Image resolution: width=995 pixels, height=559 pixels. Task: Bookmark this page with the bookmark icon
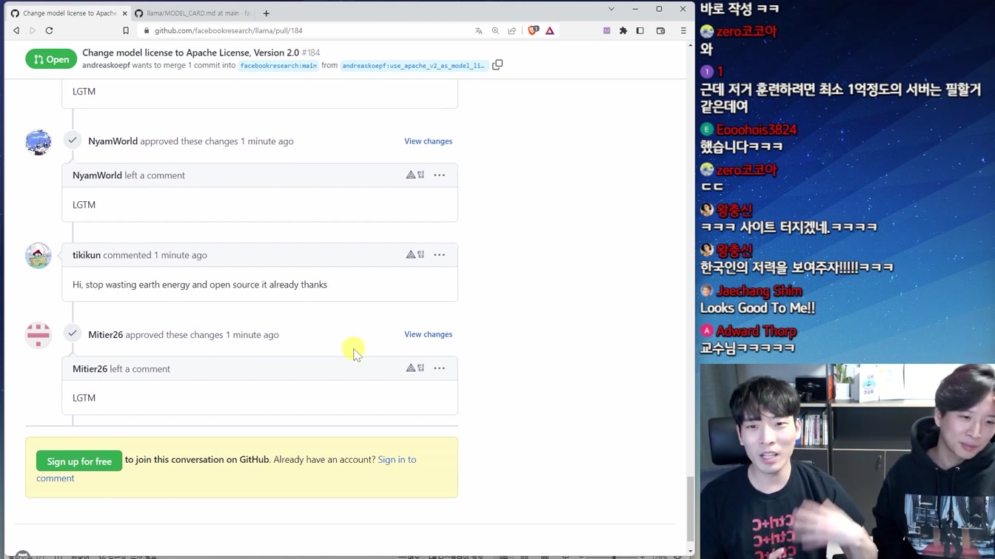point(126,30)
